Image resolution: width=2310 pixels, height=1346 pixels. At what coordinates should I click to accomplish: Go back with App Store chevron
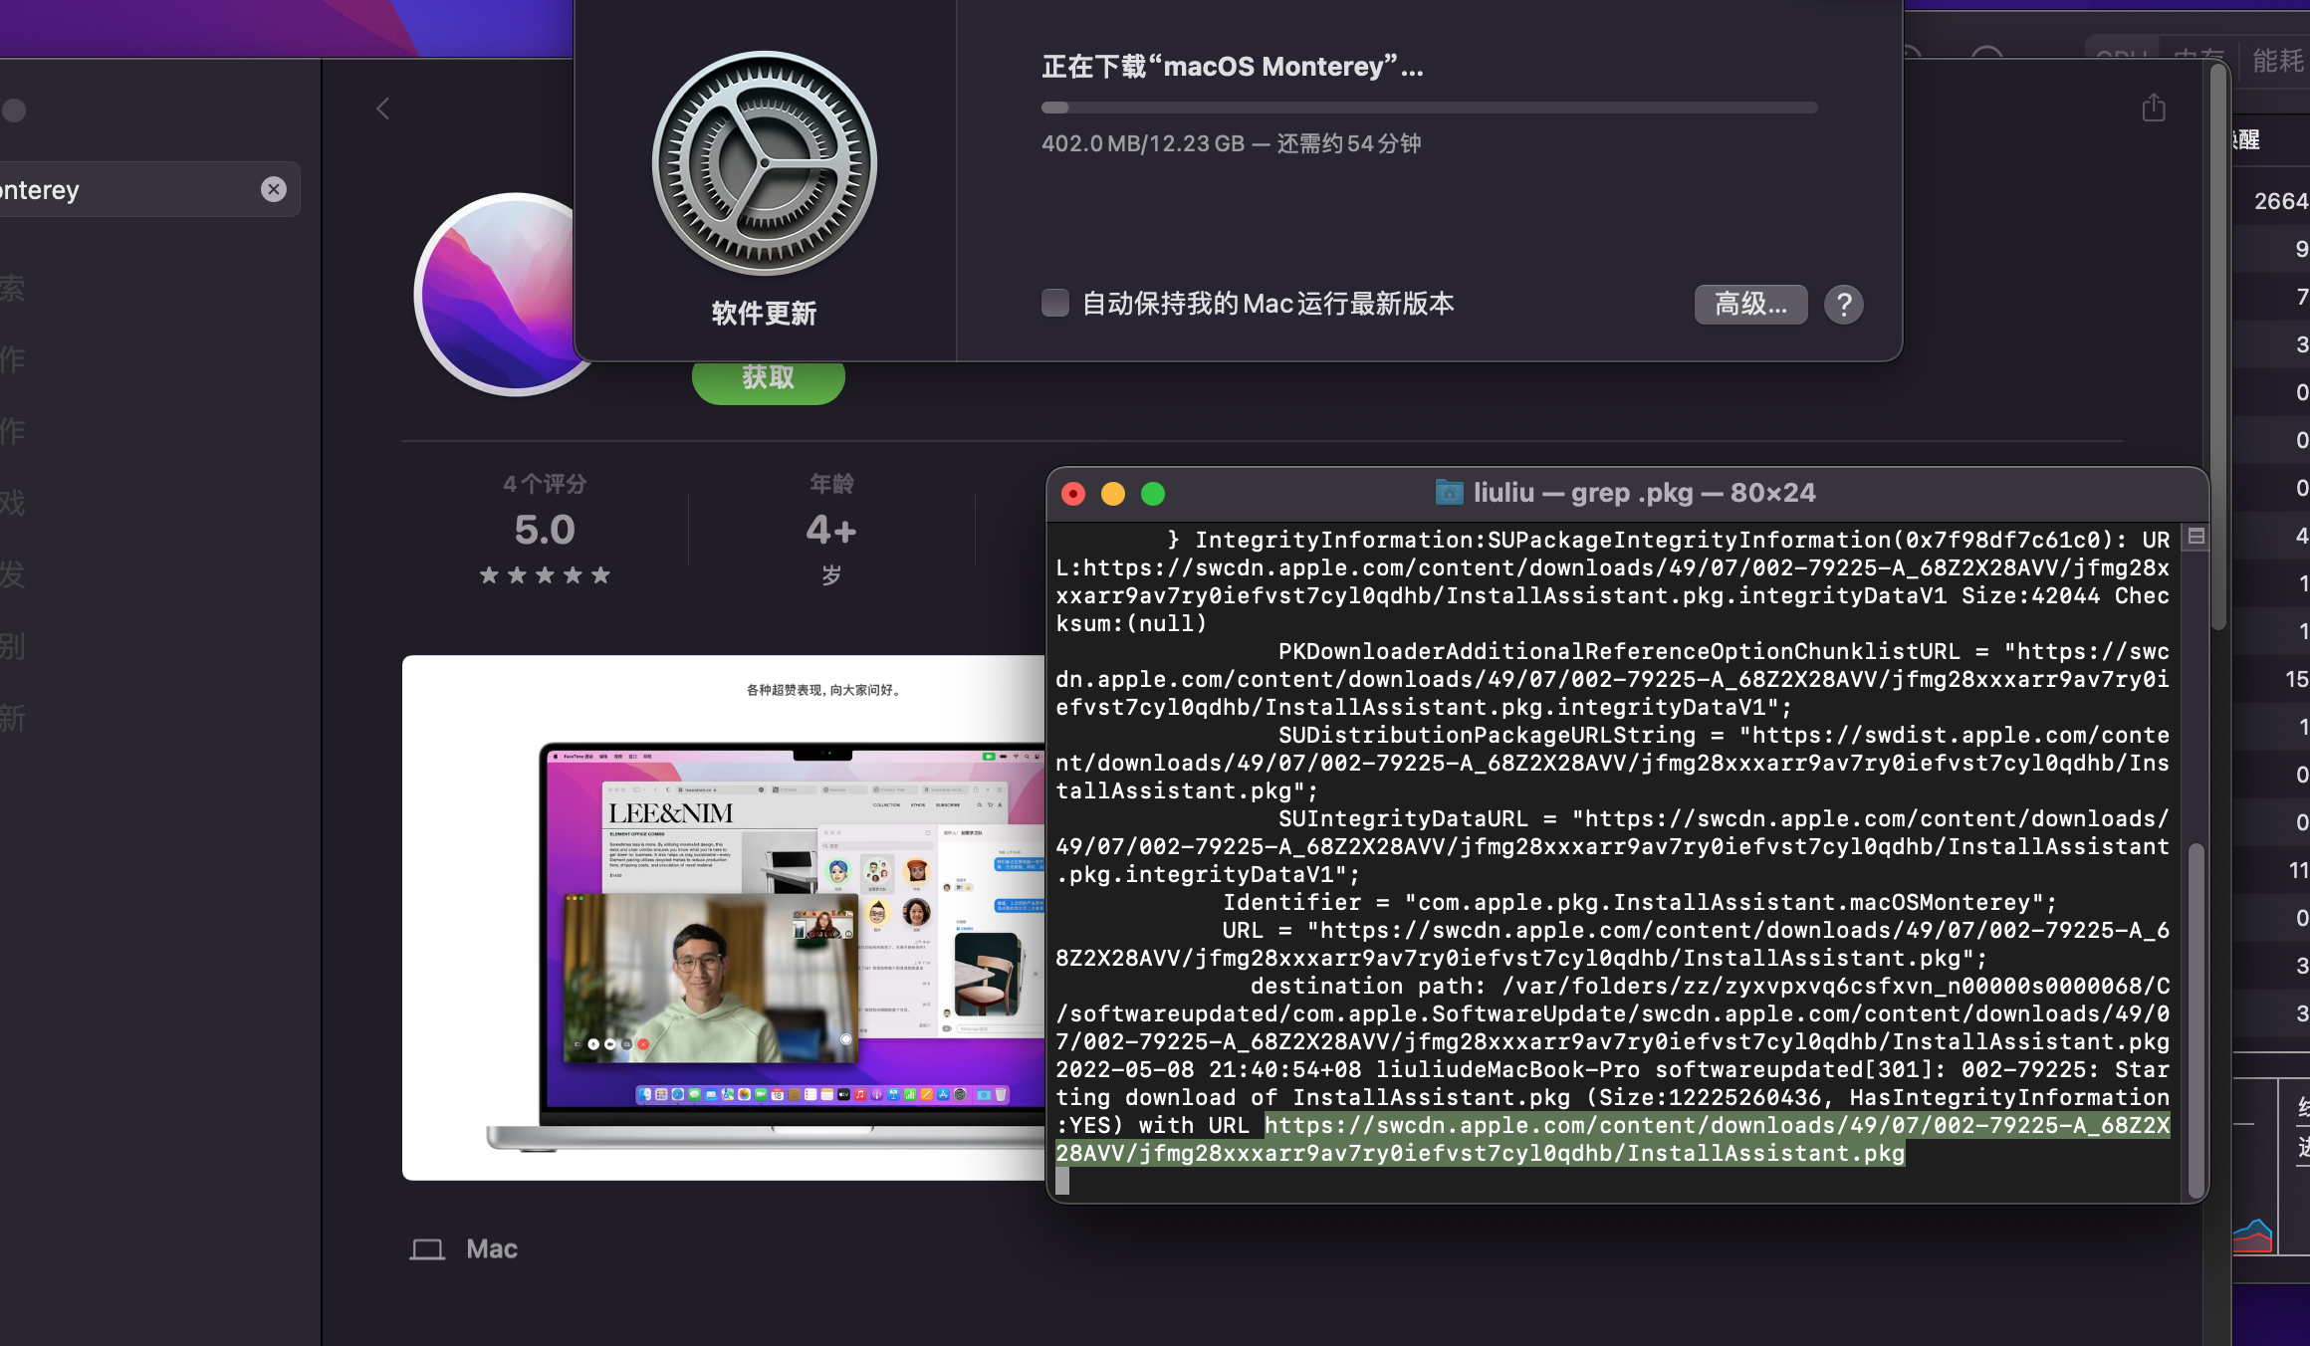383,109
